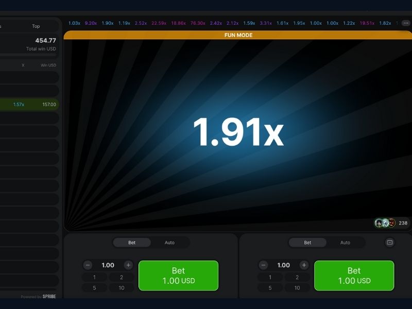Click the player avatars near 238

pyautogui.click(x=385, y=223)
